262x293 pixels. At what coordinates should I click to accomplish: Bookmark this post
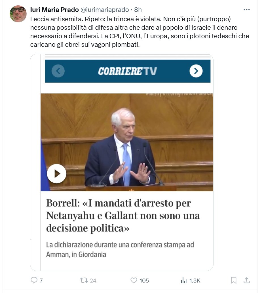coord(233,280)
